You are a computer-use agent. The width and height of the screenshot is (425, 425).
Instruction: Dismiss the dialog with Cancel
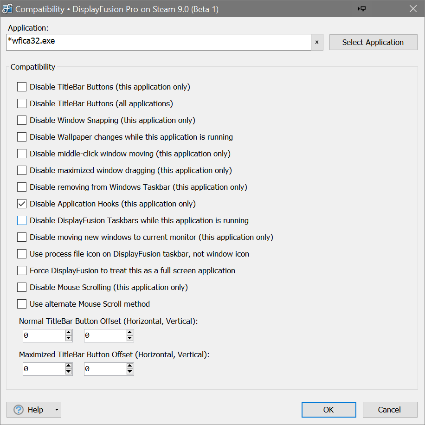pyautogui.click(x=390, y=410)
